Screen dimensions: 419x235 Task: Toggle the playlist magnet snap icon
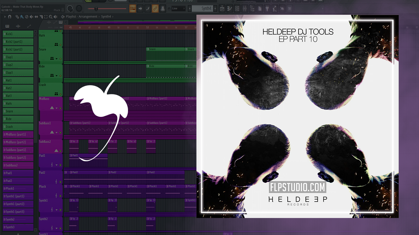[9, 17]
